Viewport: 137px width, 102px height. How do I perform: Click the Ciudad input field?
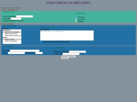(16, 53)
